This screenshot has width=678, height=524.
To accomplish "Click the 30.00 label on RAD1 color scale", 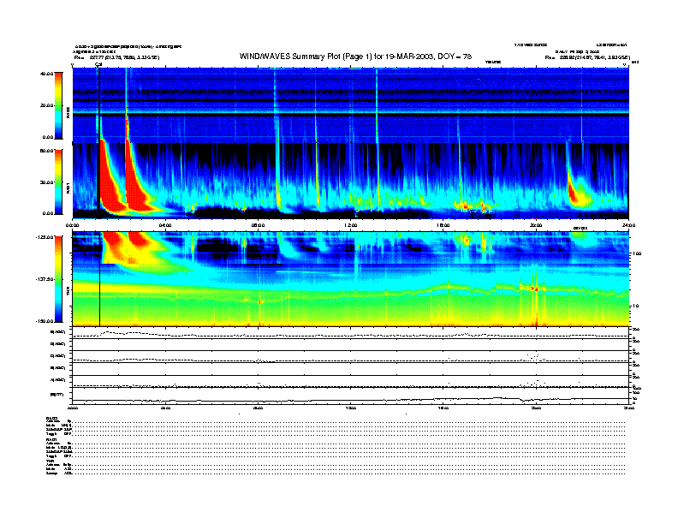I will 46,182.
